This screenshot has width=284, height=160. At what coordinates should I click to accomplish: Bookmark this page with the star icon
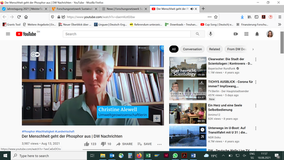click(216, 17)
